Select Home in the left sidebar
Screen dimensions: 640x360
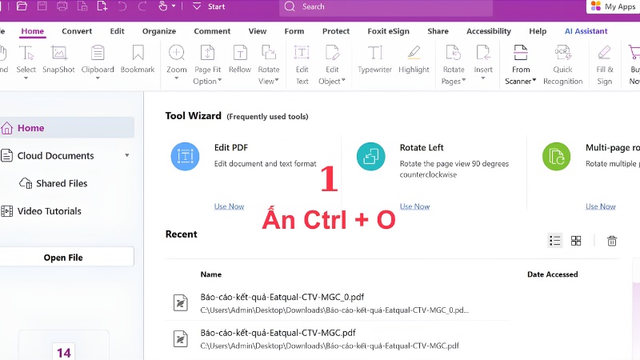click(67, 128)
